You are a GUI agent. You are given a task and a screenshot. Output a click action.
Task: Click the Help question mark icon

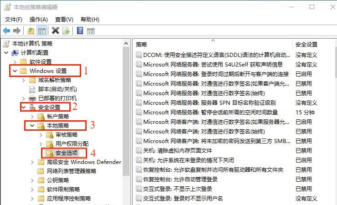coord(80,31)
